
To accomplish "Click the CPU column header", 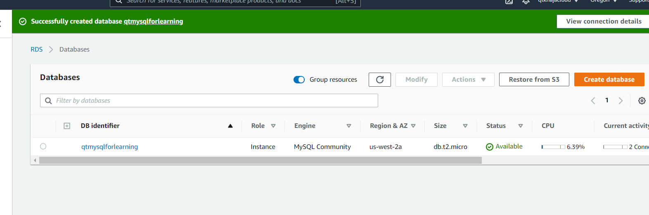I will pos(548,126).
